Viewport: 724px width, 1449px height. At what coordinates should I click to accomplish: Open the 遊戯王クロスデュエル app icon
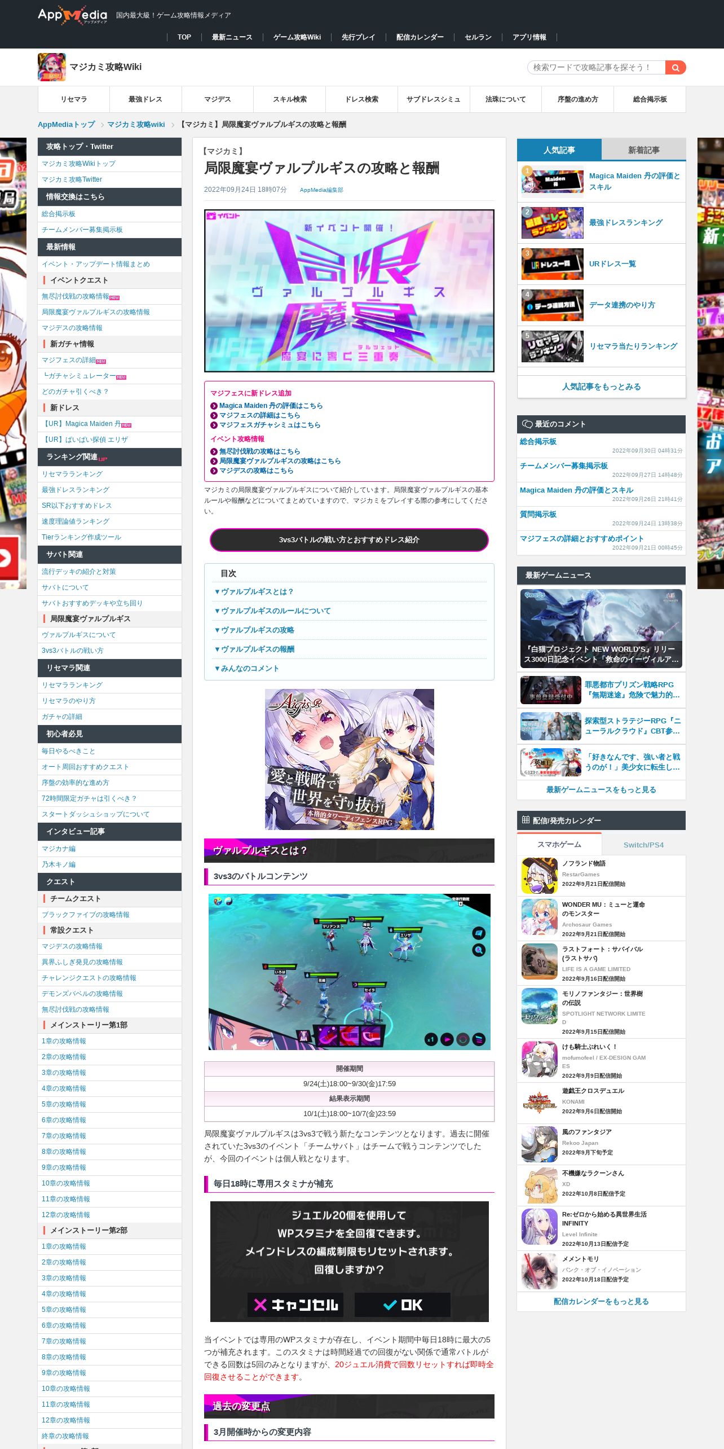539,1103
